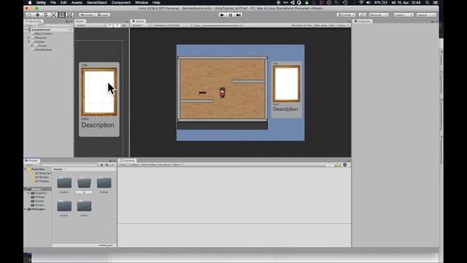467x263 pixels.
Task: Click the Step frame button
Action: (x=239, y=15)
